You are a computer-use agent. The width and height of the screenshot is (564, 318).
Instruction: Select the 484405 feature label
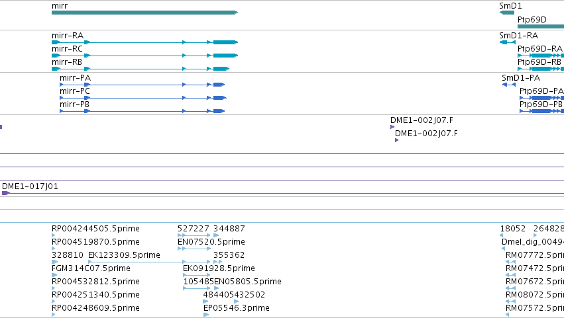pos(219,295)
